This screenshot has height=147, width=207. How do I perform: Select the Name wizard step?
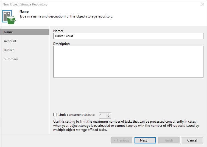tap(25, 32)
